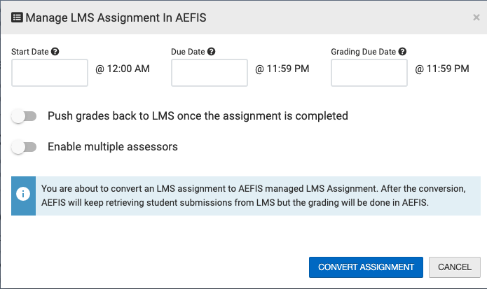Screen dimensions: 487x289
Task: Toggle the Enable multiple assessors switch
Action: pos(24,147)
